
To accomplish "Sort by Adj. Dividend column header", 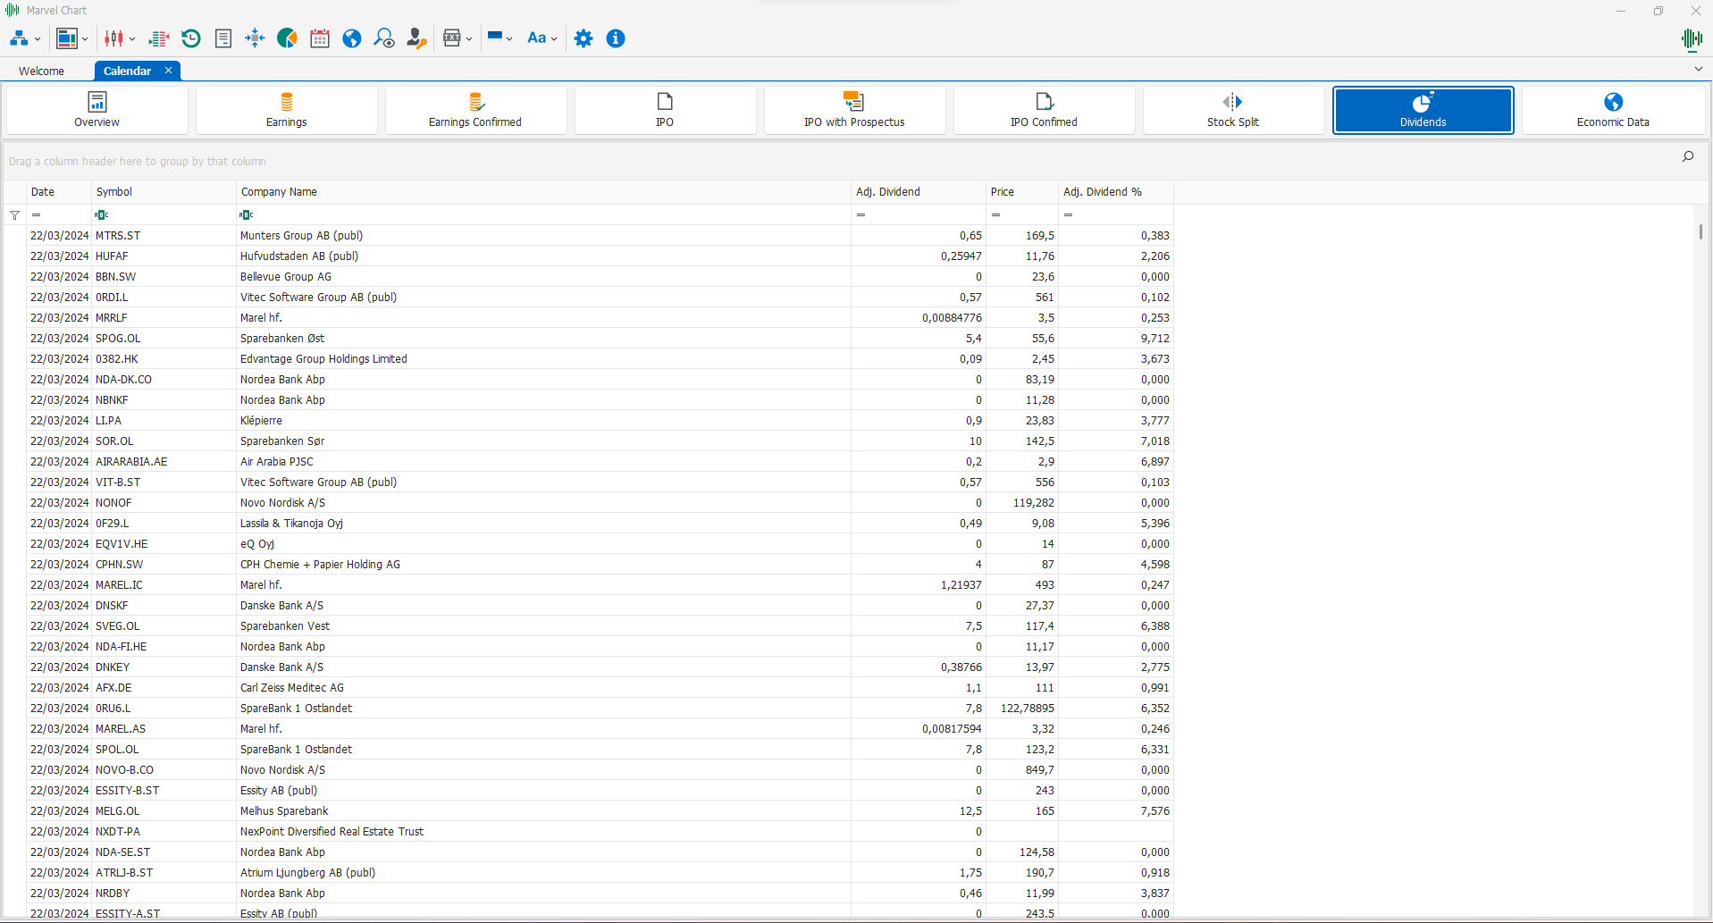I will point(919,192).
